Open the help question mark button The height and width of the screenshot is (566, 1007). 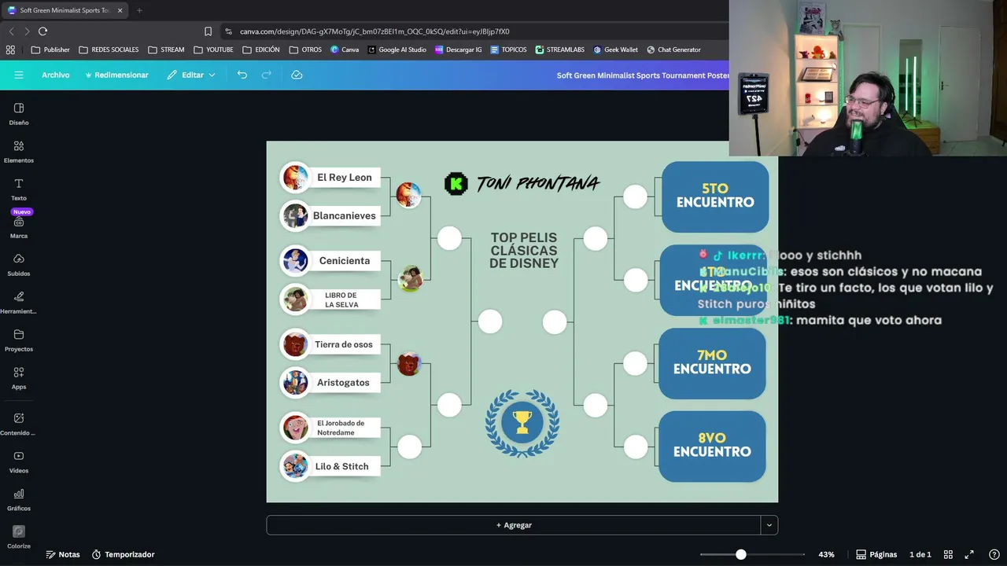click(994, 554)
